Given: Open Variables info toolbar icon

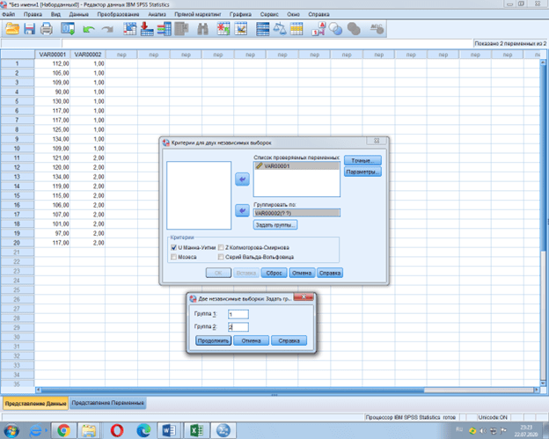Looking at the screenshot, I should tap(164, 29).
